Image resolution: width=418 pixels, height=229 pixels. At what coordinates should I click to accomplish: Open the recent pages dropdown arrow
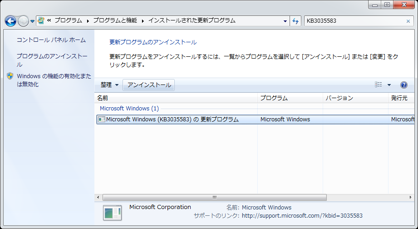[x=32, y=21]
